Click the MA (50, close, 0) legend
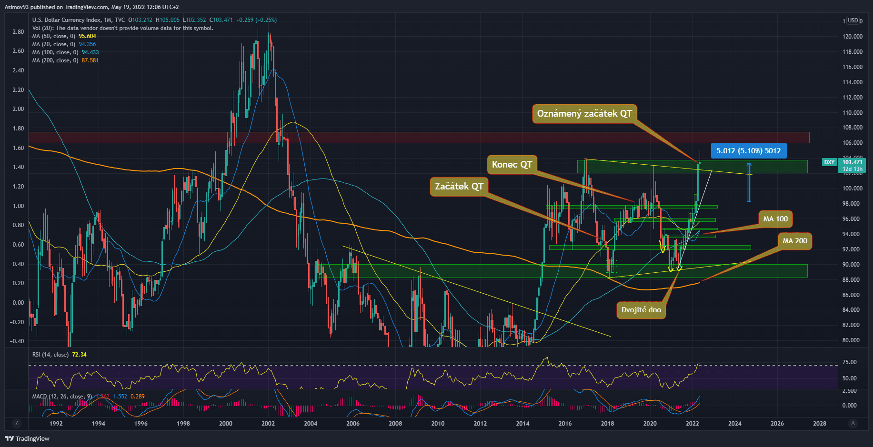This screenshot has height=447, width=873. click(54, 36)
